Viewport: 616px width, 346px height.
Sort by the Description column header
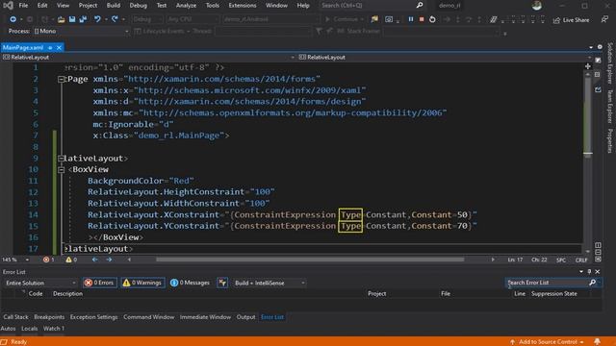click(67, 294)
